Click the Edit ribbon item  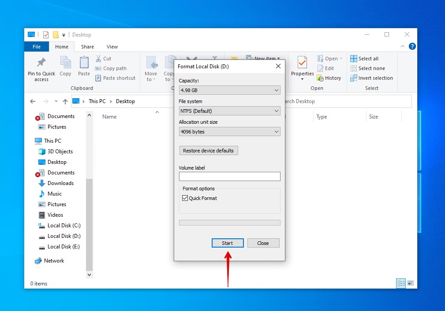325,68
